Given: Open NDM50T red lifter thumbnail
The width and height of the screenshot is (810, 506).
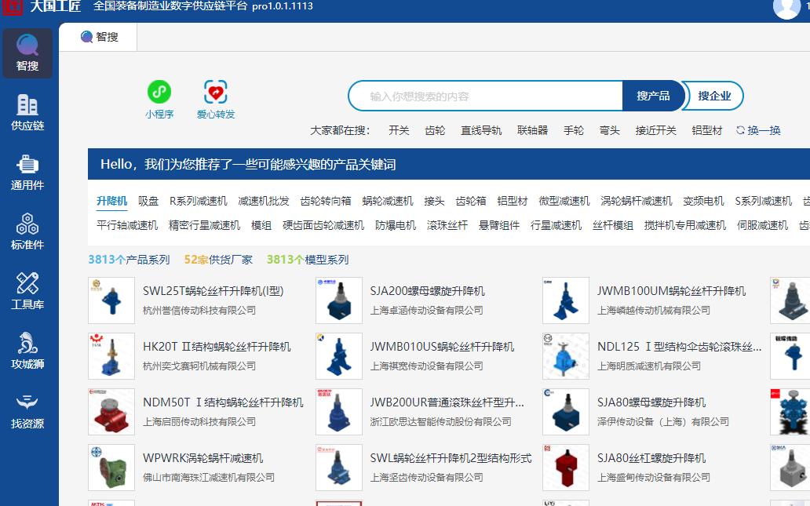Looking at the screenshot, I should coord(111,412).
